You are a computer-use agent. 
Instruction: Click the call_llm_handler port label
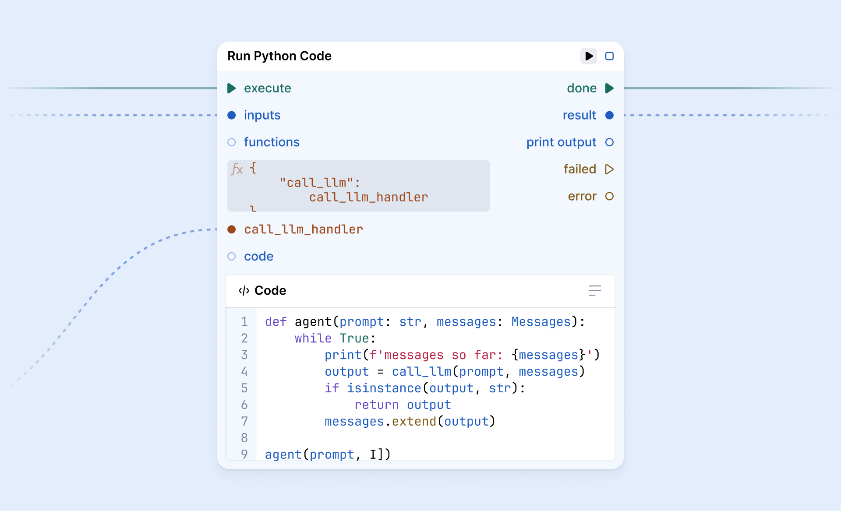pos(304,229)
